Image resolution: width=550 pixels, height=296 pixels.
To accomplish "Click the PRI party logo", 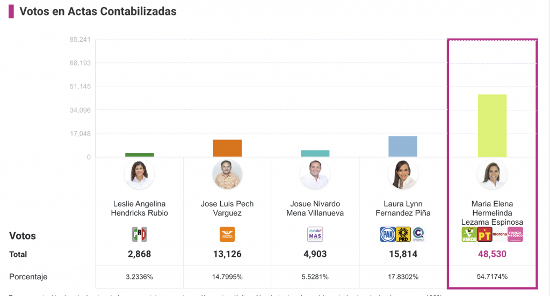I will click(x=139, y=234).
